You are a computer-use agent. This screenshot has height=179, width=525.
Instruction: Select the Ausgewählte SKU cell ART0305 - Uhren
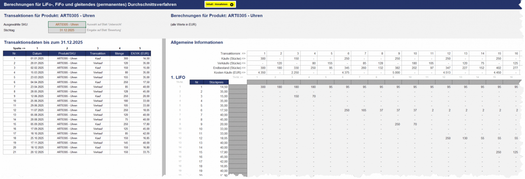(x=67, y=24)
